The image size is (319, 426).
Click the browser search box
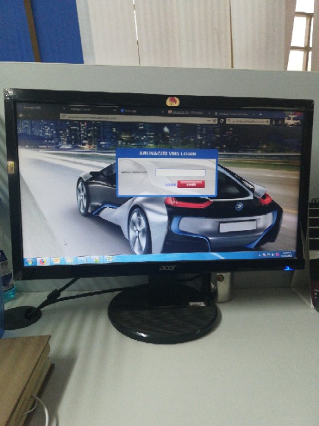pyautogui.click(x=248, y=122)
